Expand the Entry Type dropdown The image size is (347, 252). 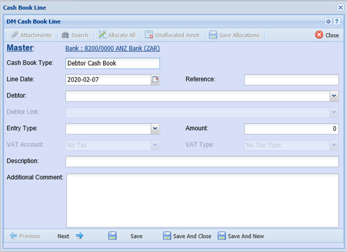[x=155, y=129]
